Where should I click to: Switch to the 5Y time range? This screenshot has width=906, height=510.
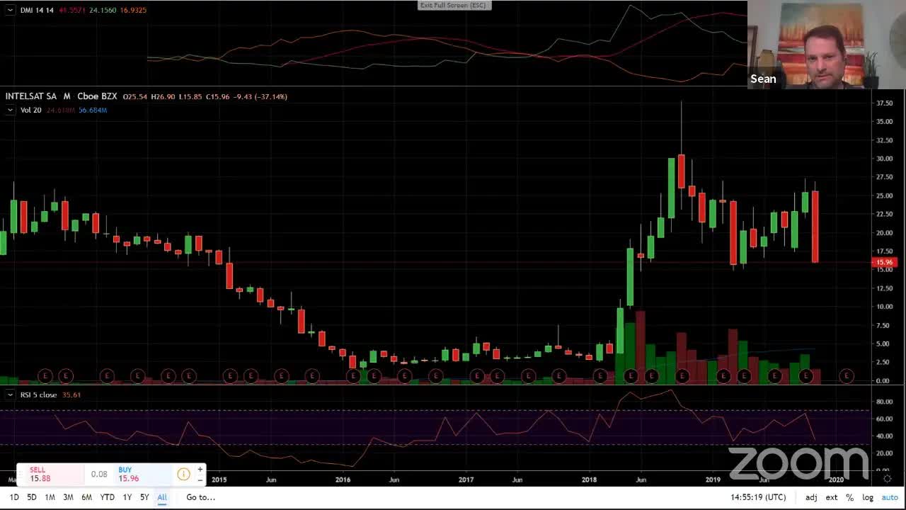coord(144,497)
